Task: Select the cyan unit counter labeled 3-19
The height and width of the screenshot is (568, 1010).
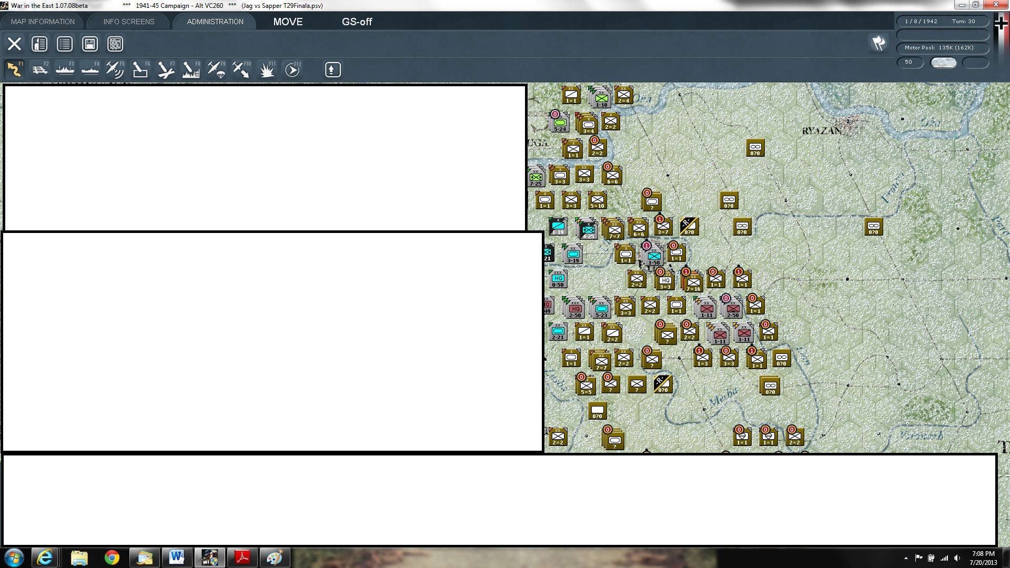Action: coord(573,255)
